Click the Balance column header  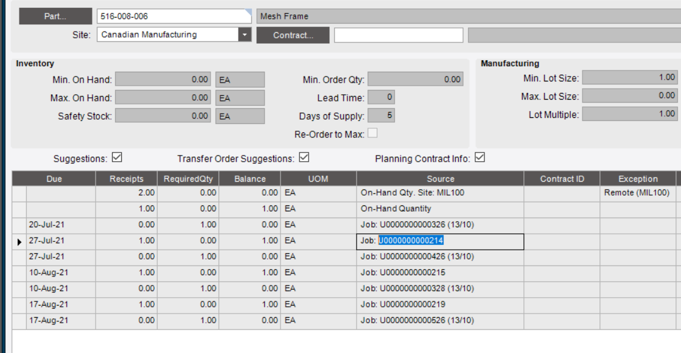click(250, 179)
